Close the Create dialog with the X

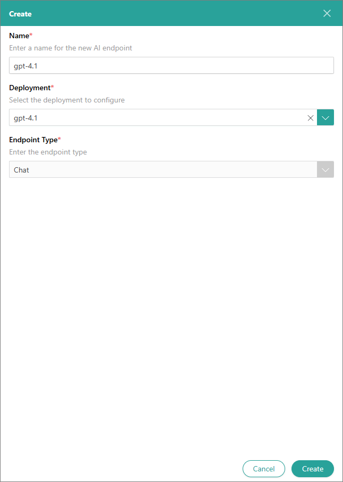click(327, 13)
